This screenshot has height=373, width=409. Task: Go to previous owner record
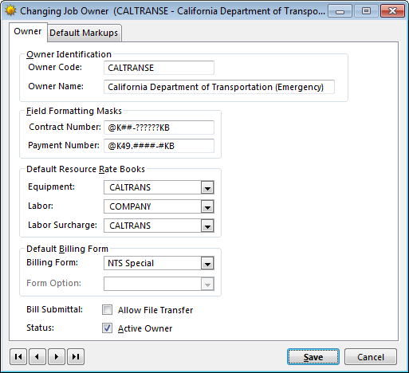pos(37,356)
